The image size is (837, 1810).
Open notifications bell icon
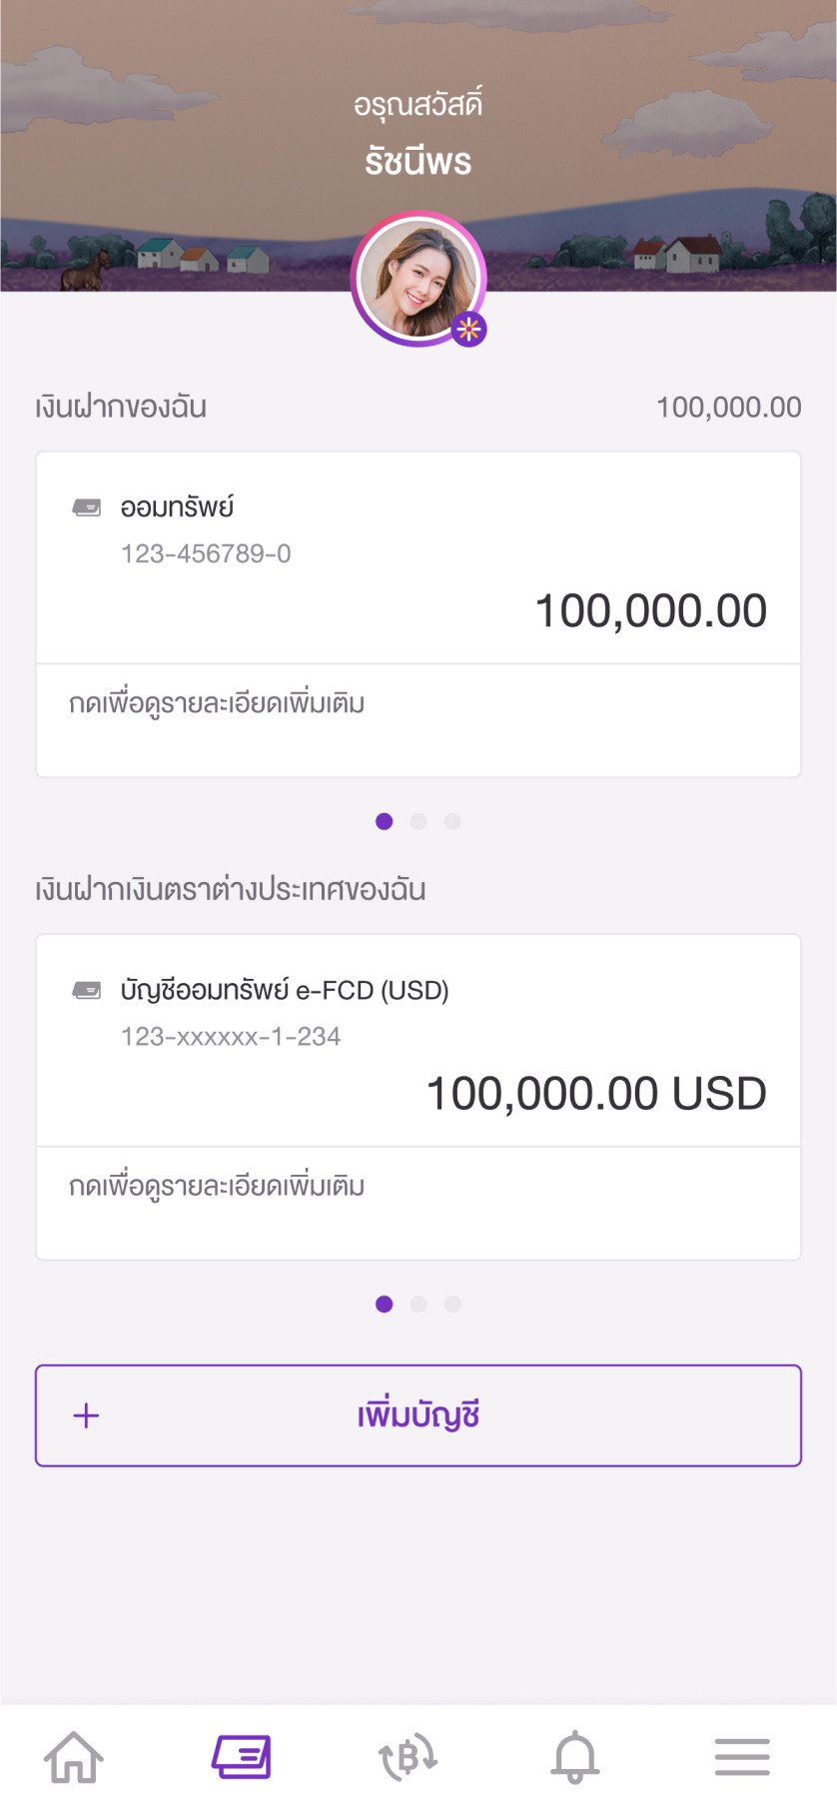click(x=575, y=1756)
